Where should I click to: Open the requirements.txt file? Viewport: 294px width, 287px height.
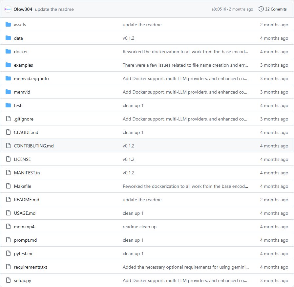[x=31, y=267]
